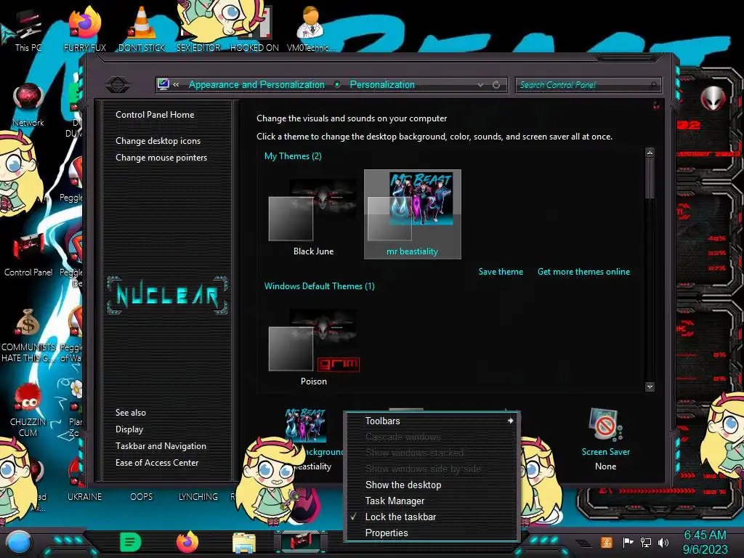Click the theme list scrollbar thumb
Screen dimensions: 744x558
tap(650, 177)
